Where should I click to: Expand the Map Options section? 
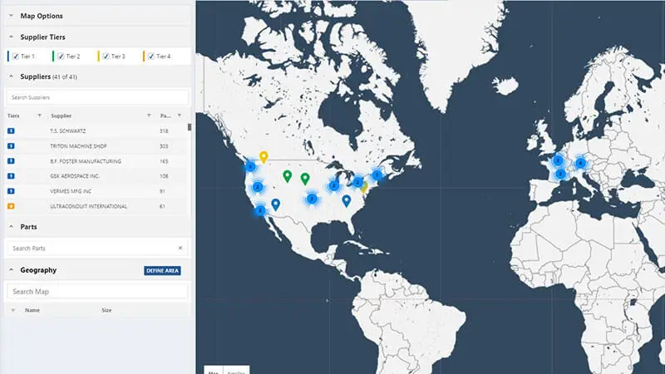point(11,16)
